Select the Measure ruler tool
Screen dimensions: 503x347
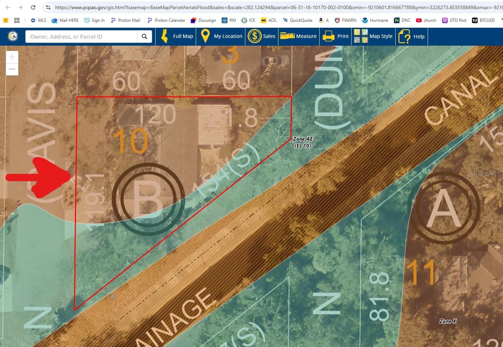coord(298,36)
